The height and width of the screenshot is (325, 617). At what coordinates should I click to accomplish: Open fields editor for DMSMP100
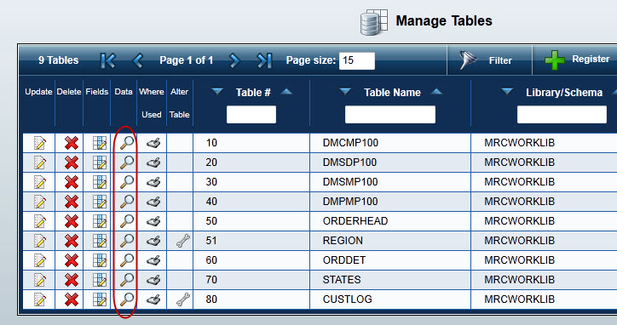(x=100, y=182)
